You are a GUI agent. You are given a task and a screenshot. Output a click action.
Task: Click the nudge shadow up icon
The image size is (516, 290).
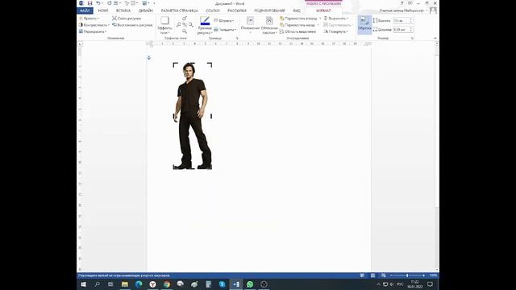(185, 19)
